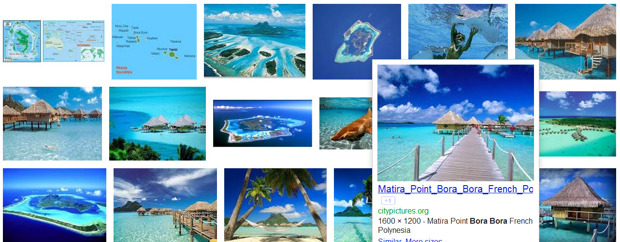The image size is (620, 242).
Task: Select the swimmer near overwater bungalows thumbnail
Action: coord(52,123)
